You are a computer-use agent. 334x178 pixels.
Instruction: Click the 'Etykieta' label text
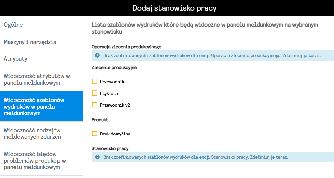pos(109,93)
